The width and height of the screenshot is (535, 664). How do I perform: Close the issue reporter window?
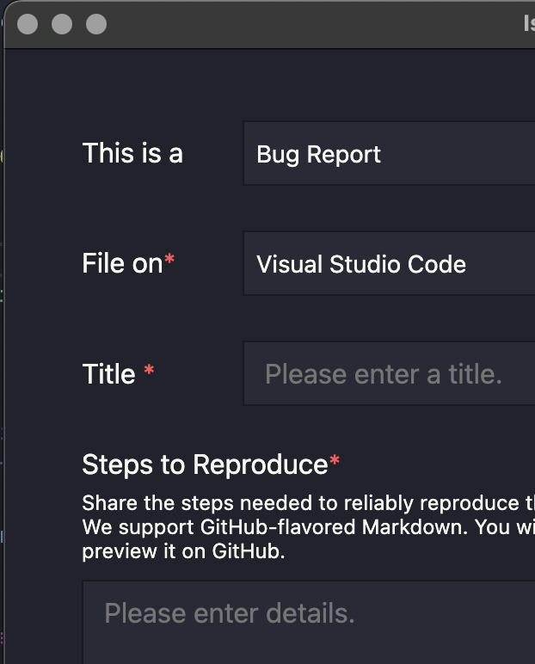point(28,24)
